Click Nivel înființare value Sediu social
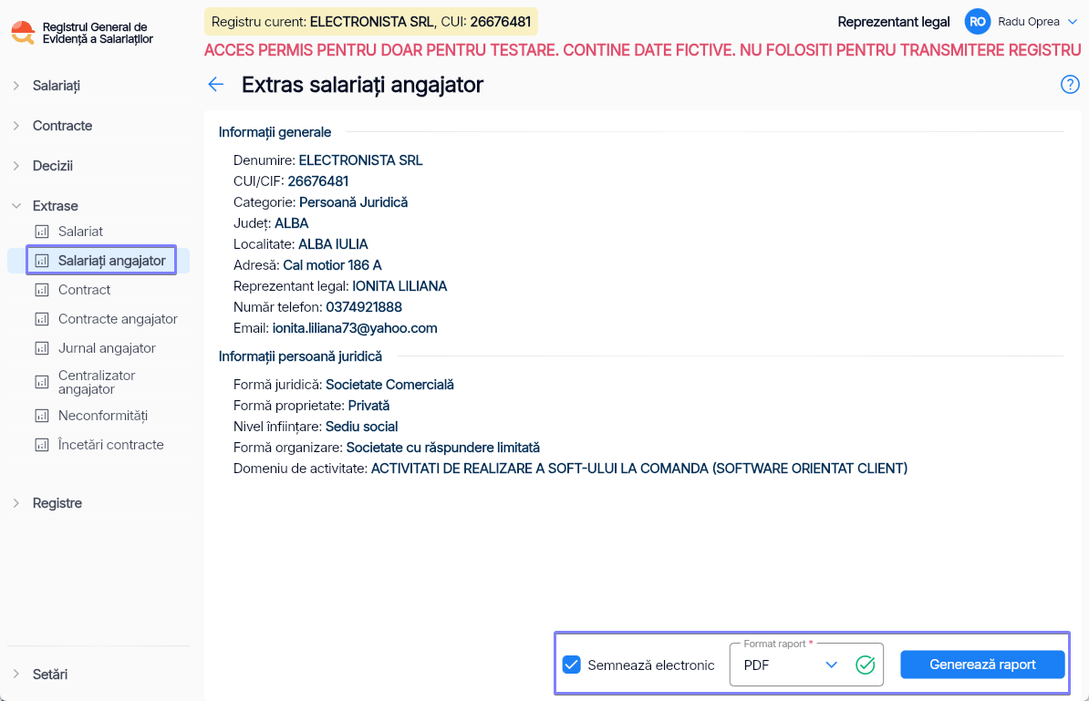This screenshot has width=1089, height=701. pos(362,427)
